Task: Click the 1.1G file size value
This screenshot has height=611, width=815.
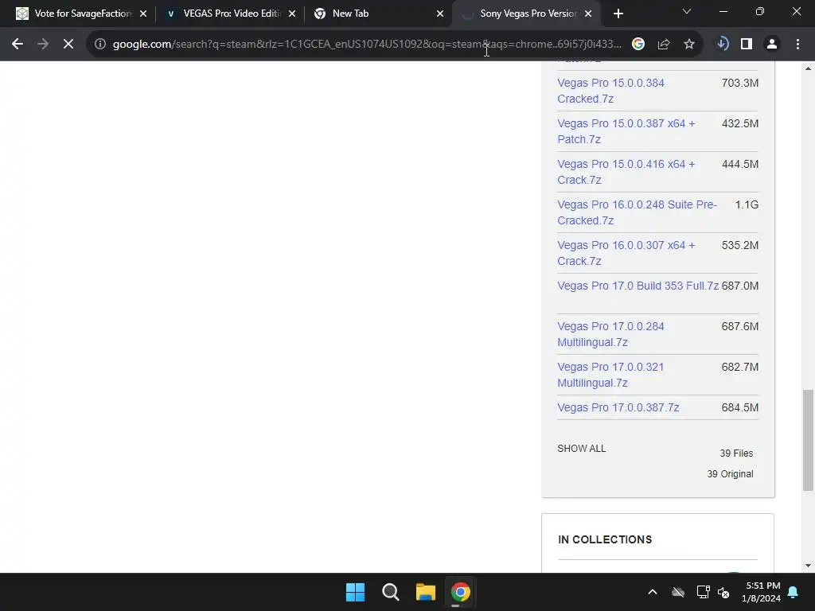Action: tap(747, 204)
